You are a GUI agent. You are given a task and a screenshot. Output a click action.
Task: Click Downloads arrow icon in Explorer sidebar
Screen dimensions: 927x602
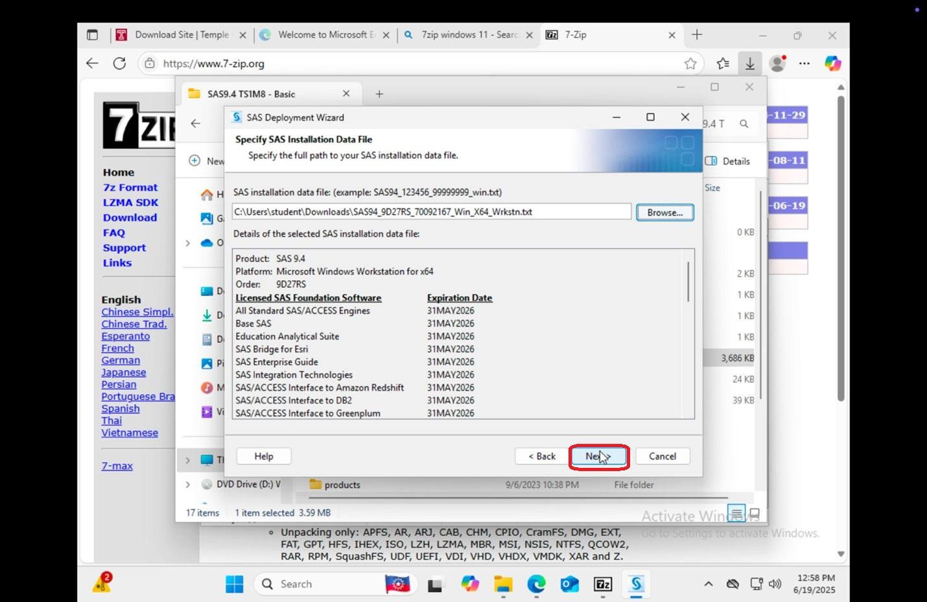(207, 316)
